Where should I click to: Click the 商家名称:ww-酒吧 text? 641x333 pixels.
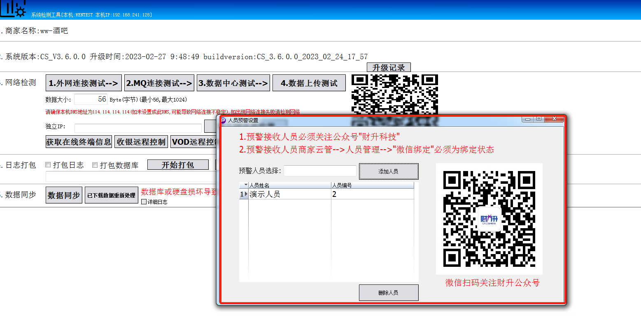click(36, 31)
